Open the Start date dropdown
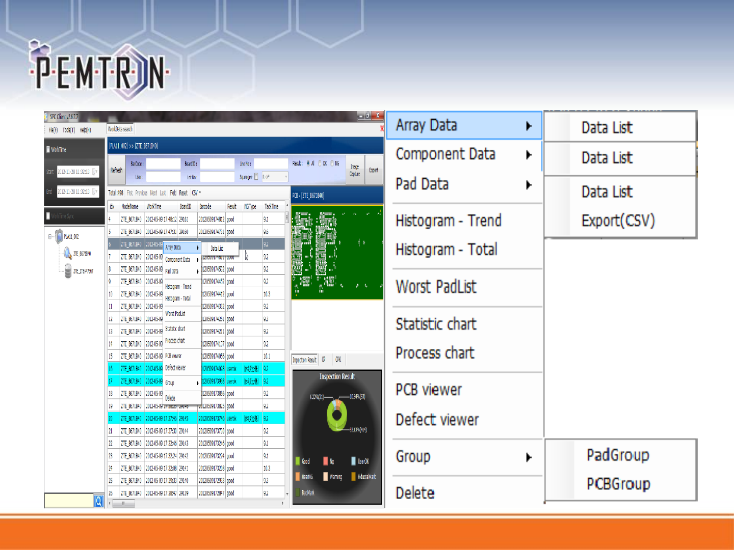This screenshot has height=550, width=734. tap(95, 172)
